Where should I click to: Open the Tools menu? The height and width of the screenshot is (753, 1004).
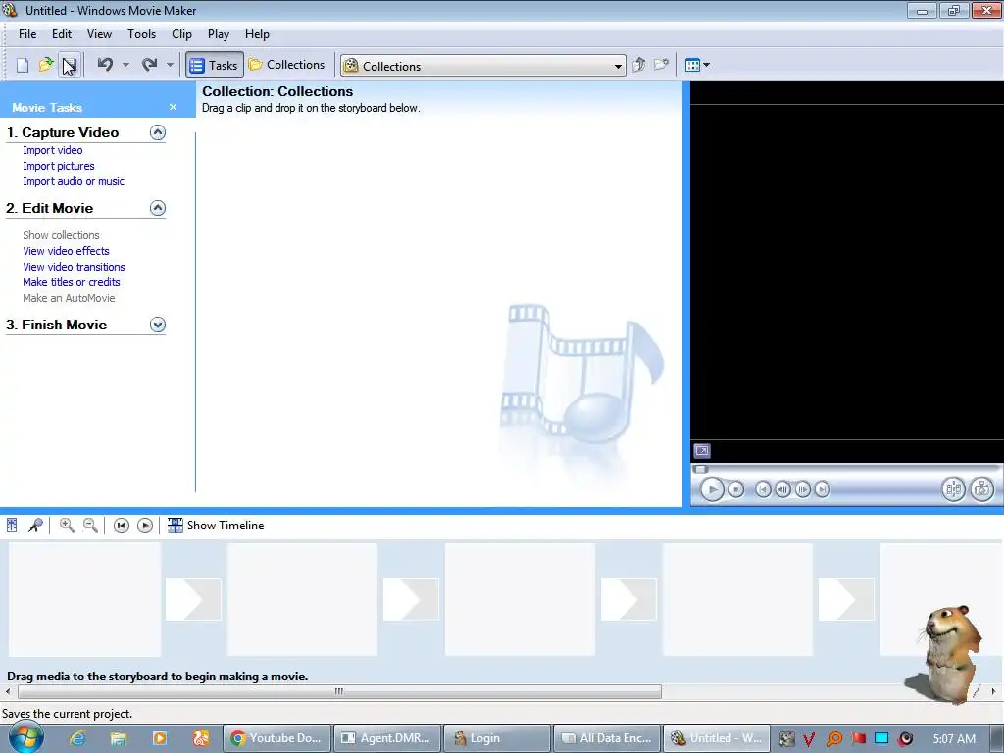[141, 34]
